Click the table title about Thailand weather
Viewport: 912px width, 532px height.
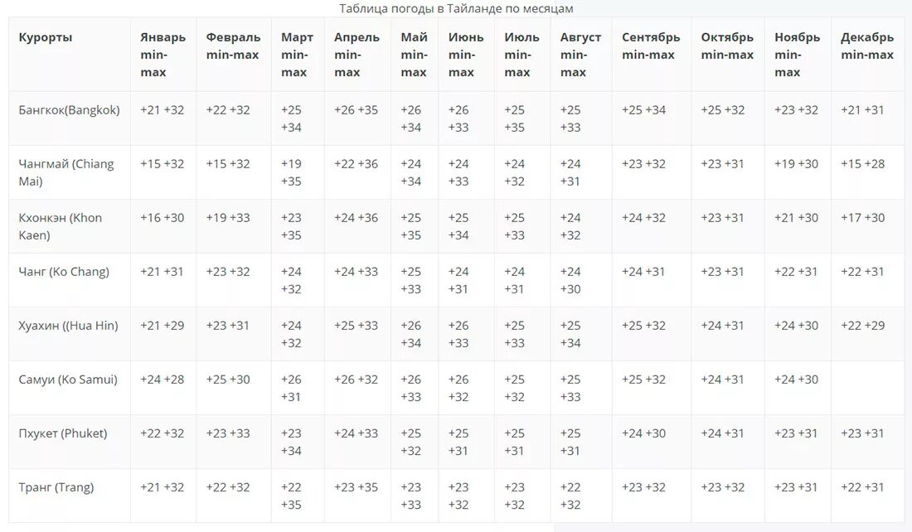(x=456, y=9)
